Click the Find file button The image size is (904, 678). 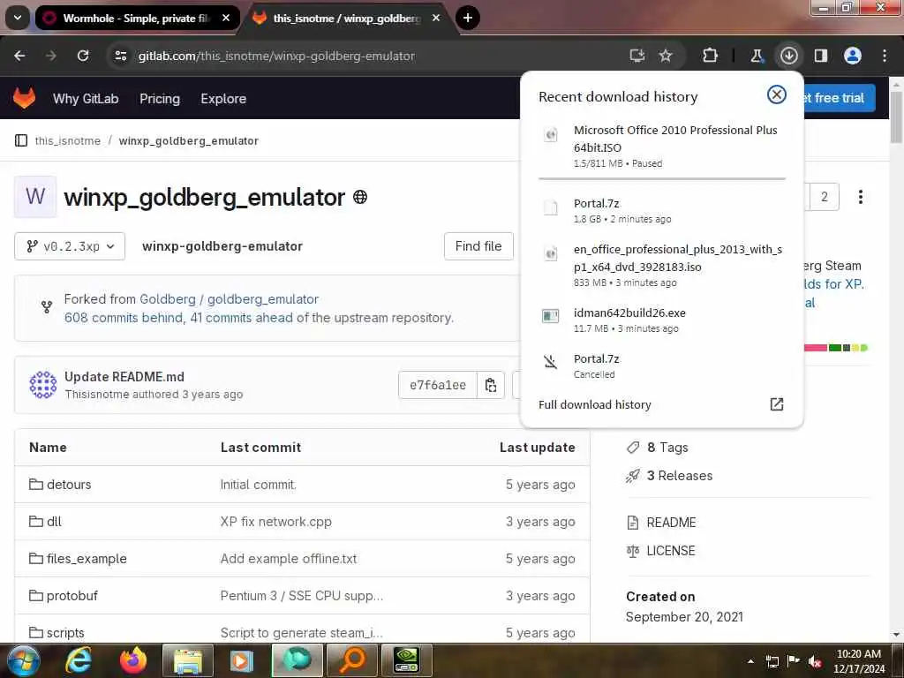[478, 246]
